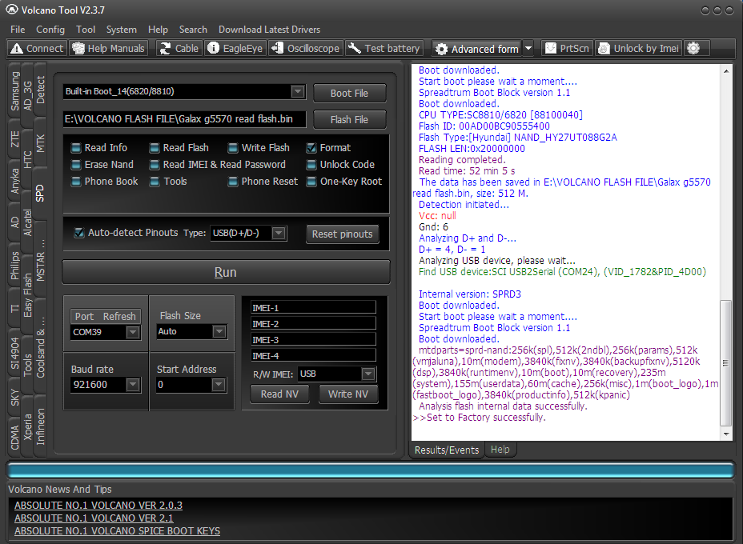Start the Test battery tool

click(384, 48)
